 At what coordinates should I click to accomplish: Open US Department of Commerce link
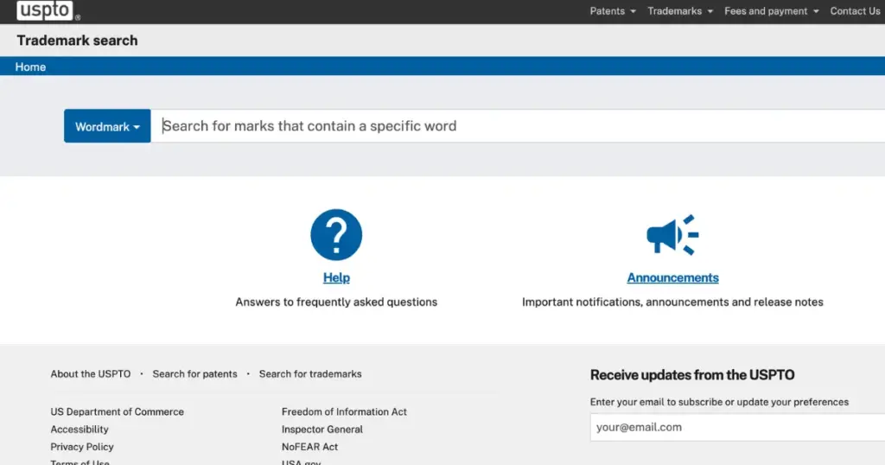click(x=117, y=412)
